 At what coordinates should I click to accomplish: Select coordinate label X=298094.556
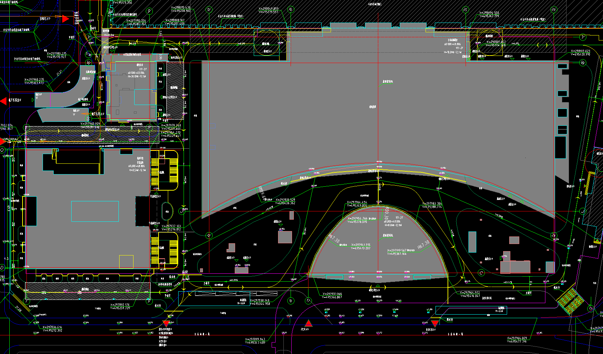489,13
